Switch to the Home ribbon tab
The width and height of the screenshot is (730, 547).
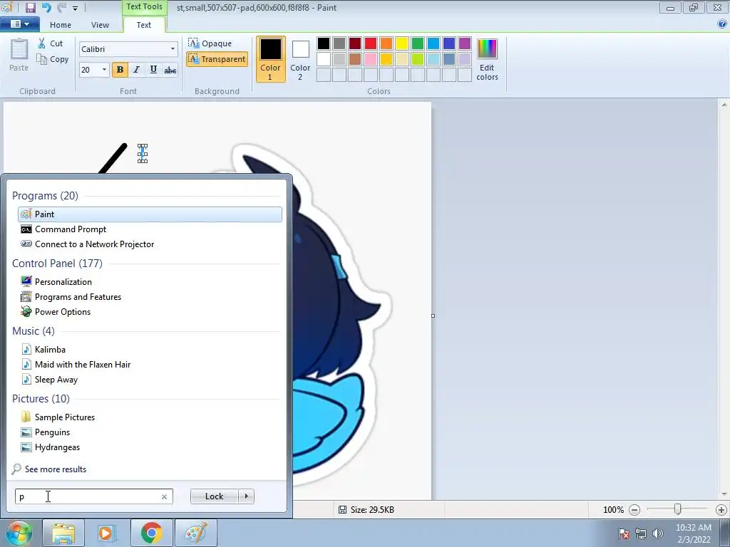(61, 25)
